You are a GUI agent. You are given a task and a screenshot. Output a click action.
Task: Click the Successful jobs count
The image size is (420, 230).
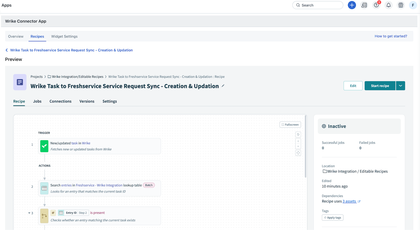coord(323,148)
